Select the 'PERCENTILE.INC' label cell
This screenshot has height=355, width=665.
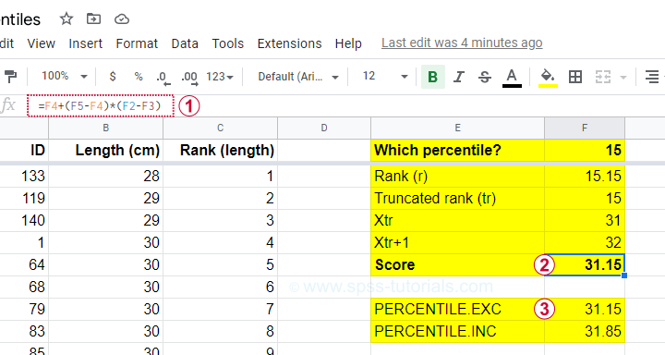[457, 331]
